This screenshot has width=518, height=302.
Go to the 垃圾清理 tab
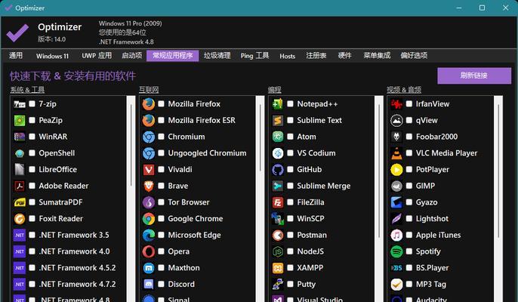click(217, 56)
